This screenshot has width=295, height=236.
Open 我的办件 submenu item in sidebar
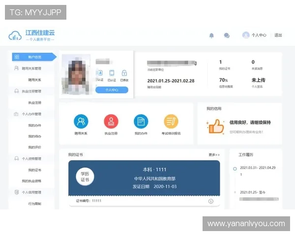coord(34,125)
